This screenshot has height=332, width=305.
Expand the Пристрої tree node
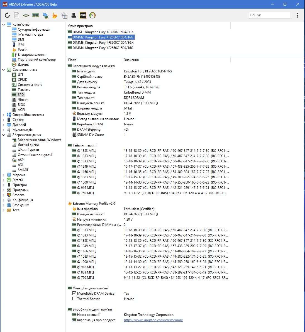pos(3,185)
